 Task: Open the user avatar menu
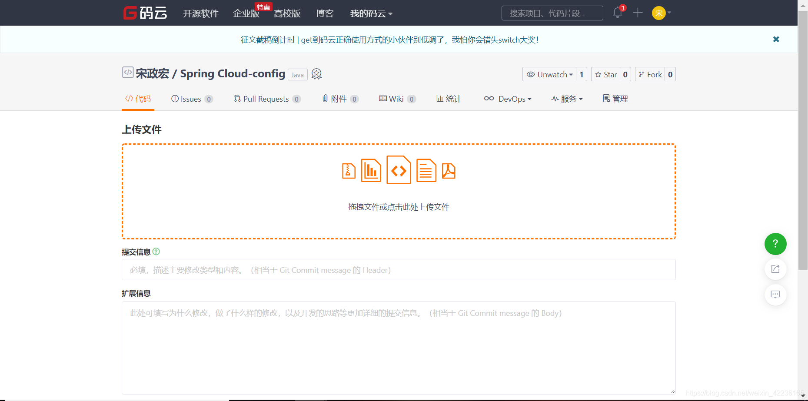661,13
